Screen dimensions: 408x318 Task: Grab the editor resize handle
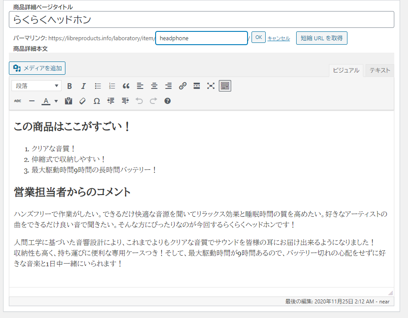tap(391, 293)
